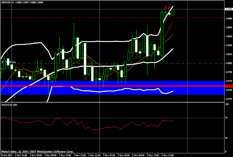Viewport: 233px width, 157px height.
Task: Click the RSI 100 level label
Action: [x=227, y=104]
